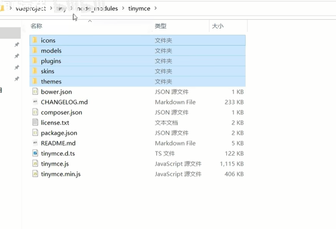The image size is (336, 229).
Task: Open vueproject in the address breadcrumb
Action: pos(31,9)
